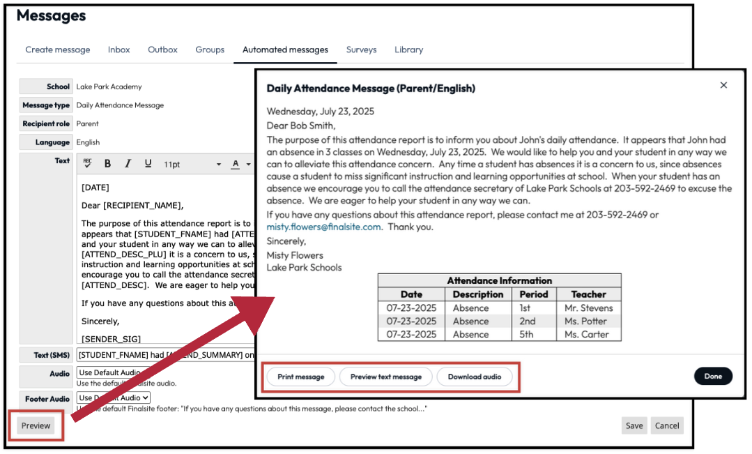
Task: Open the Inbox tab
Action: click(x=119, y=50)
